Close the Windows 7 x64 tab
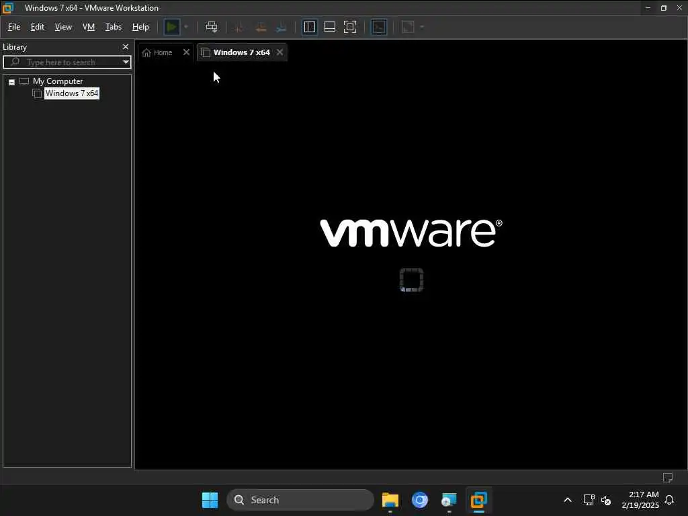 [279, 52]
